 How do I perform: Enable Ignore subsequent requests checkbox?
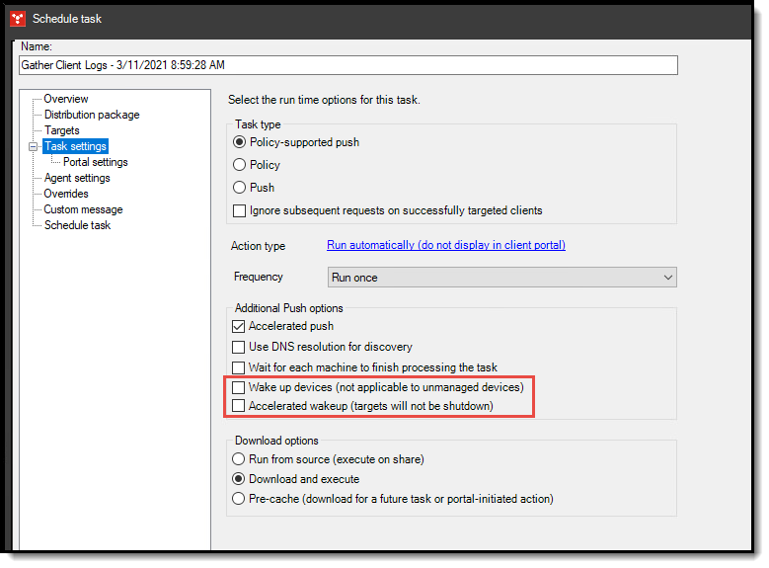tap(239, 210)
